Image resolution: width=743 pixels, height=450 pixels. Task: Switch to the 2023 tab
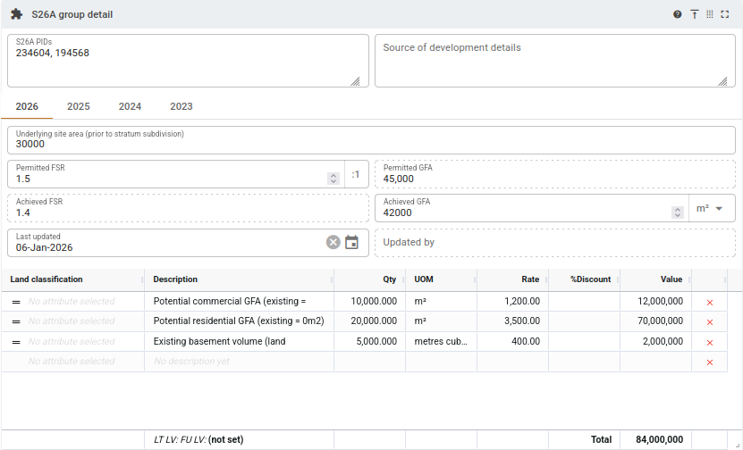tap(182, 106)
